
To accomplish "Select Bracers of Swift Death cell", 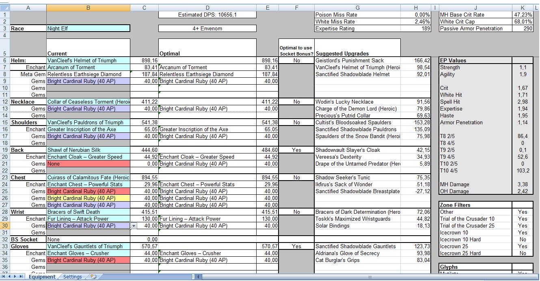I will click(89, 212).
